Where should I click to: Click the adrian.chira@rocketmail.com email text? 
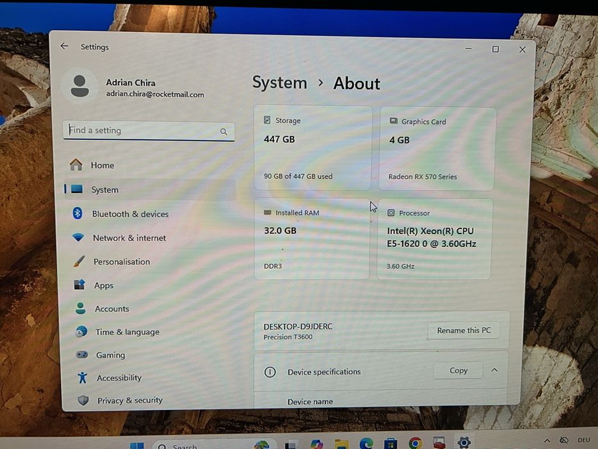(155, 94)
